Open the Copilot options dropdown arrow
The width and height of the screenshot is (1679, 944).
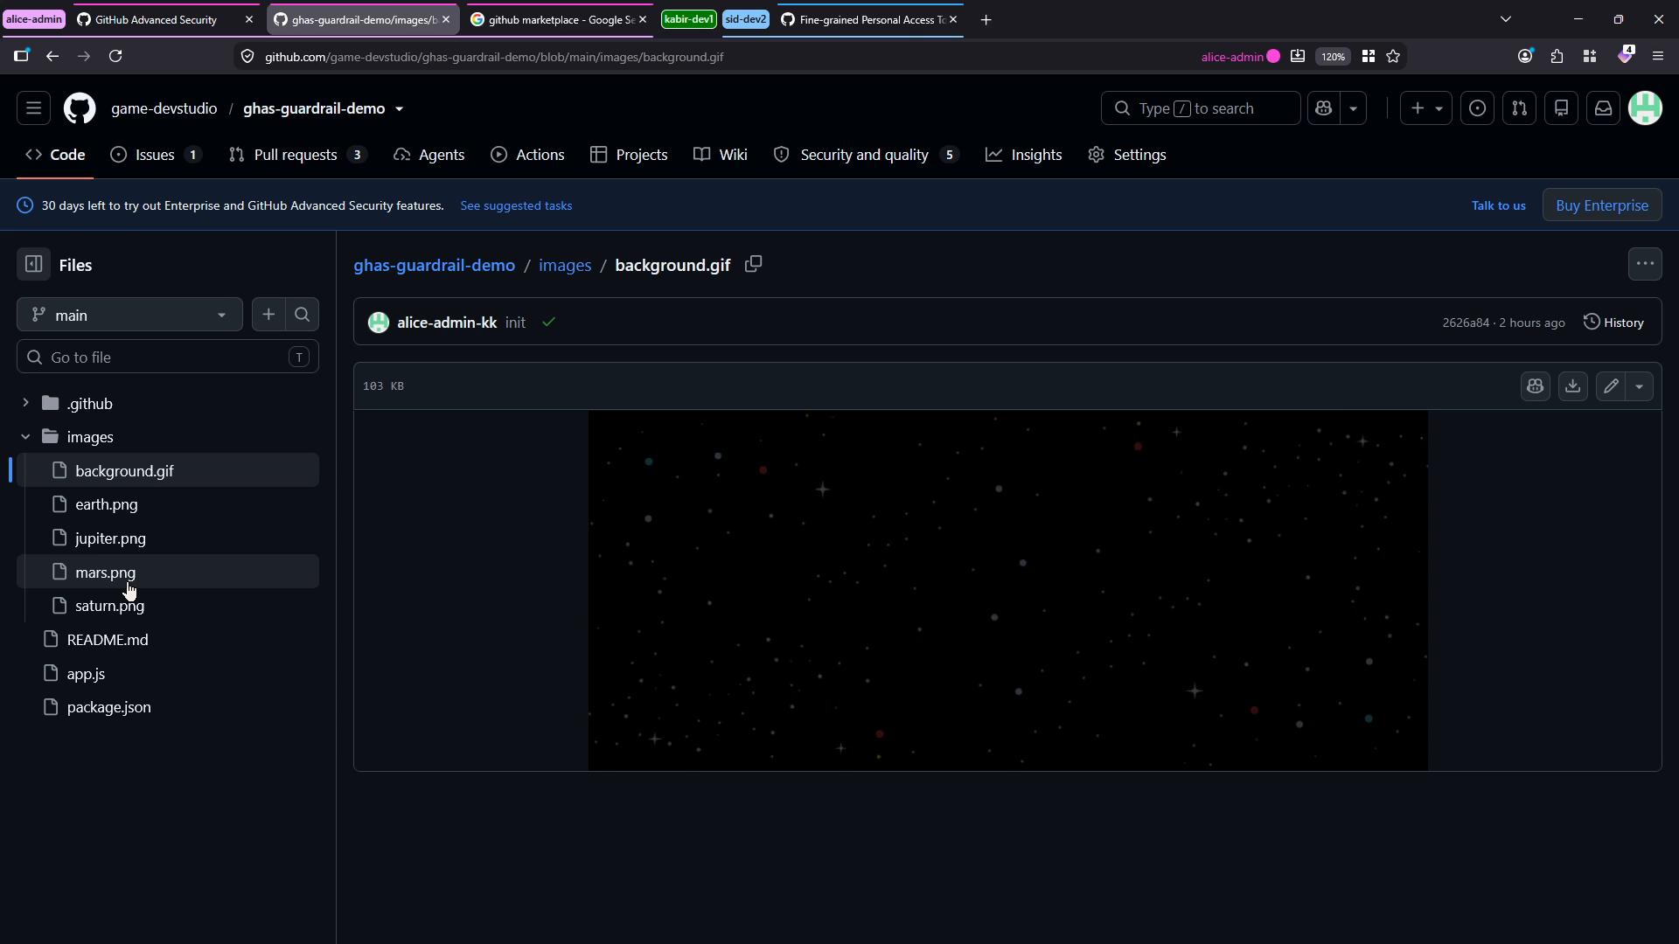tap(1353, 108)
